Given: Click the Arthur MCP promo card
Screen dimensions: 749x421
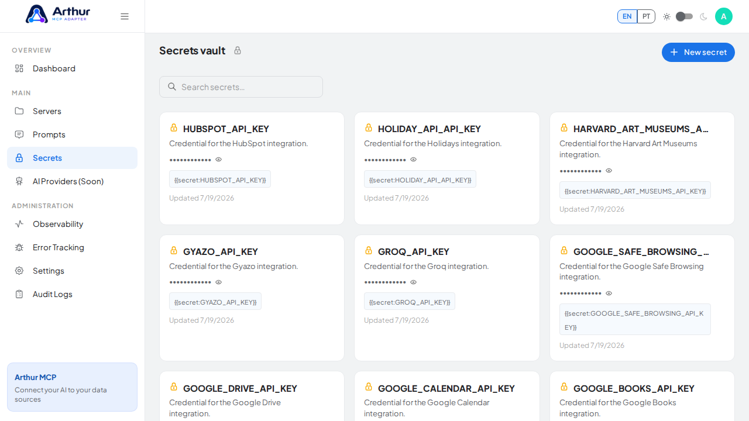Looking at the screenshot, I should (x=72, y=387).
